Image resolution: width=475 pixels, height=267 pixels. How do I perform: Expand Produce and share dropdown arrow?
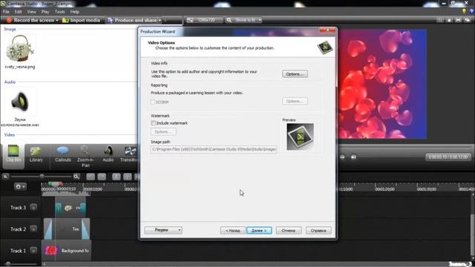click(x=160, y=20)
